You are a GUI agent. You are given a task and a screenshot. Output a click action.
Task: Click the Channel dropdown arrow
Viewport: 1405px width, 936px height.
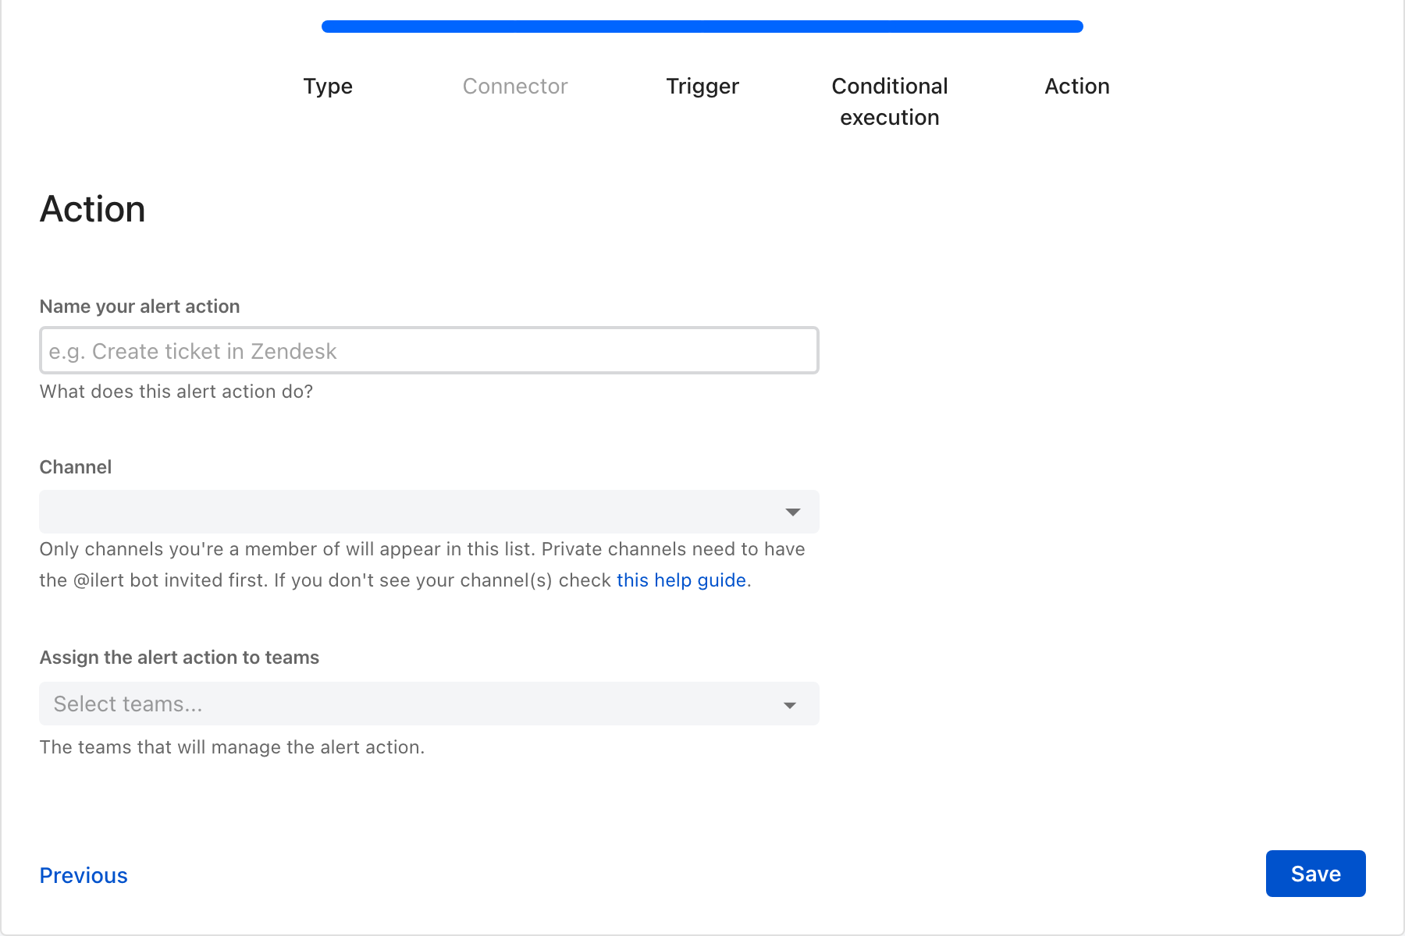click(x=793, y=512)
